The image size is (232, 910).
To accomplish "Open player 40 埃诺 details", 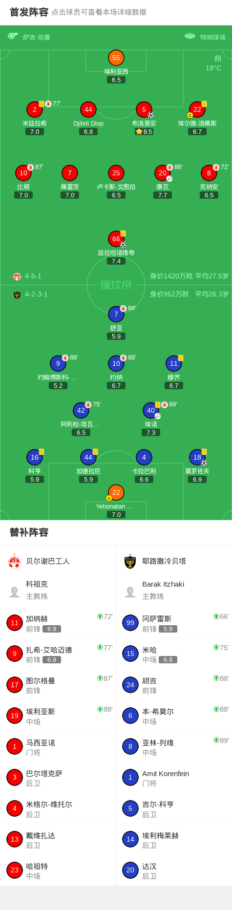I will pos(151,410).
